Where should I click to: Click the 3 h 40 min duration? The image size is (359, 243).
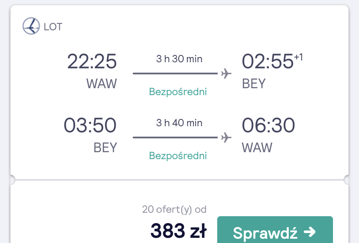coord(179,123)
